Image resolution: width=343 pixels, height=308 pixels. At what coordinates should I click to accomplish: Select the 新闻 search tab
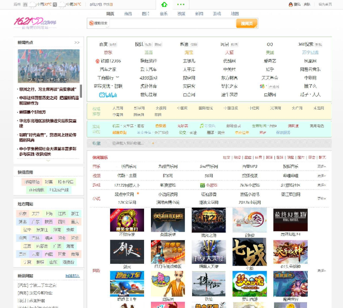(199, 14)
